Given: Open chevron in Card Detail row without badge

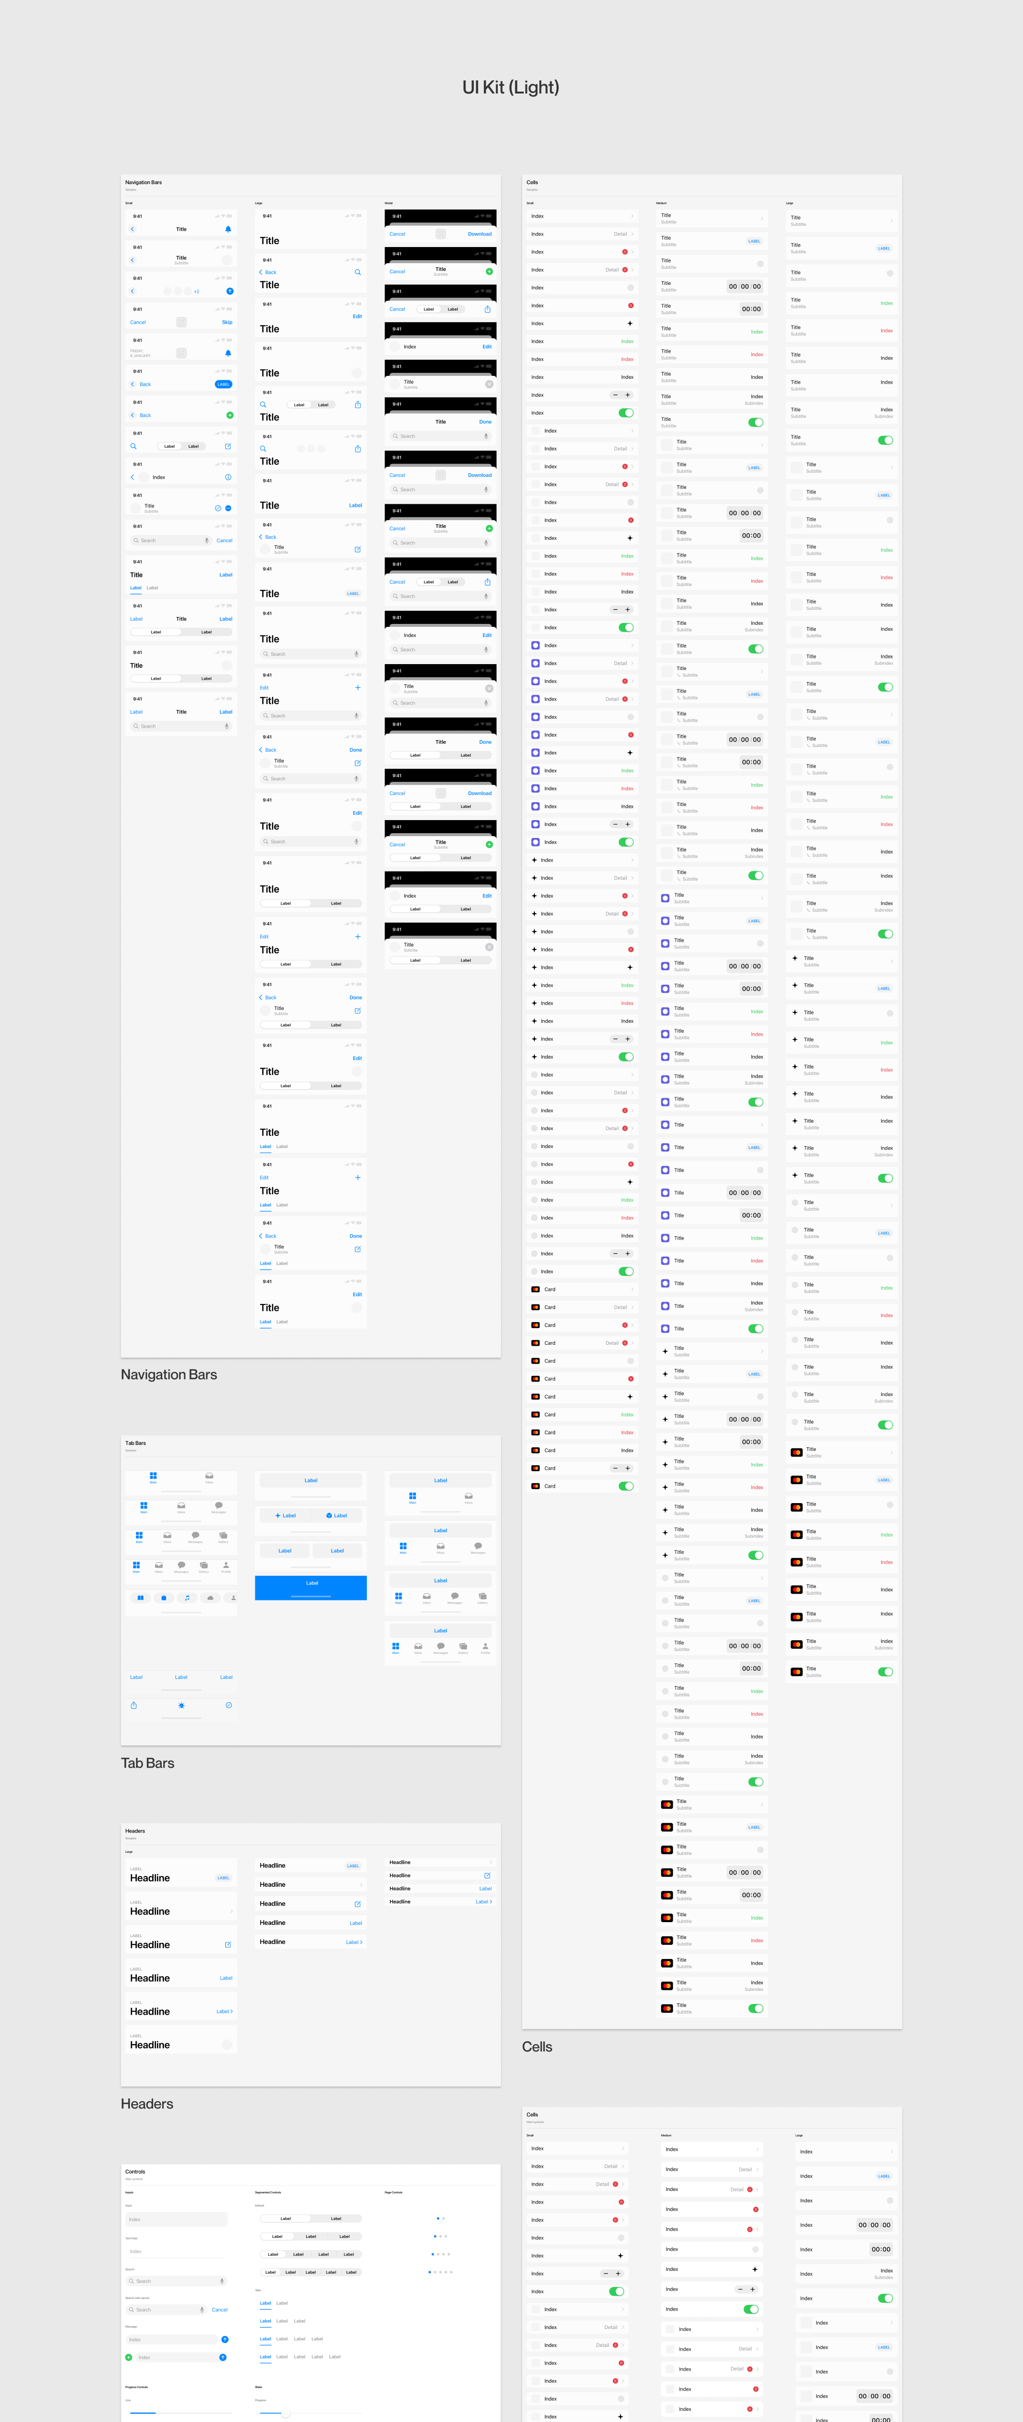Looking at the screenshot, I should point(632,1308).
